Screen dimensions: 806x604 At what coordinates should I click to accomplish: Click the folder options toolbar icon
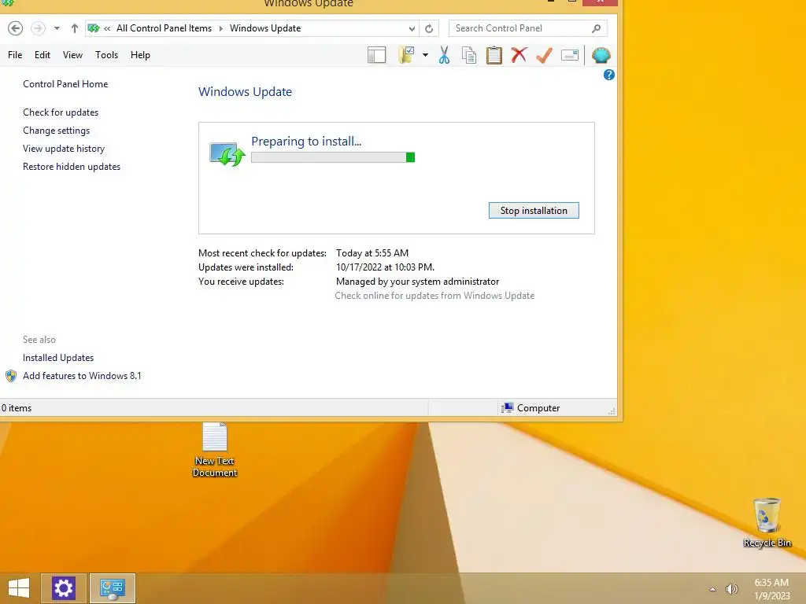point(407,55)
